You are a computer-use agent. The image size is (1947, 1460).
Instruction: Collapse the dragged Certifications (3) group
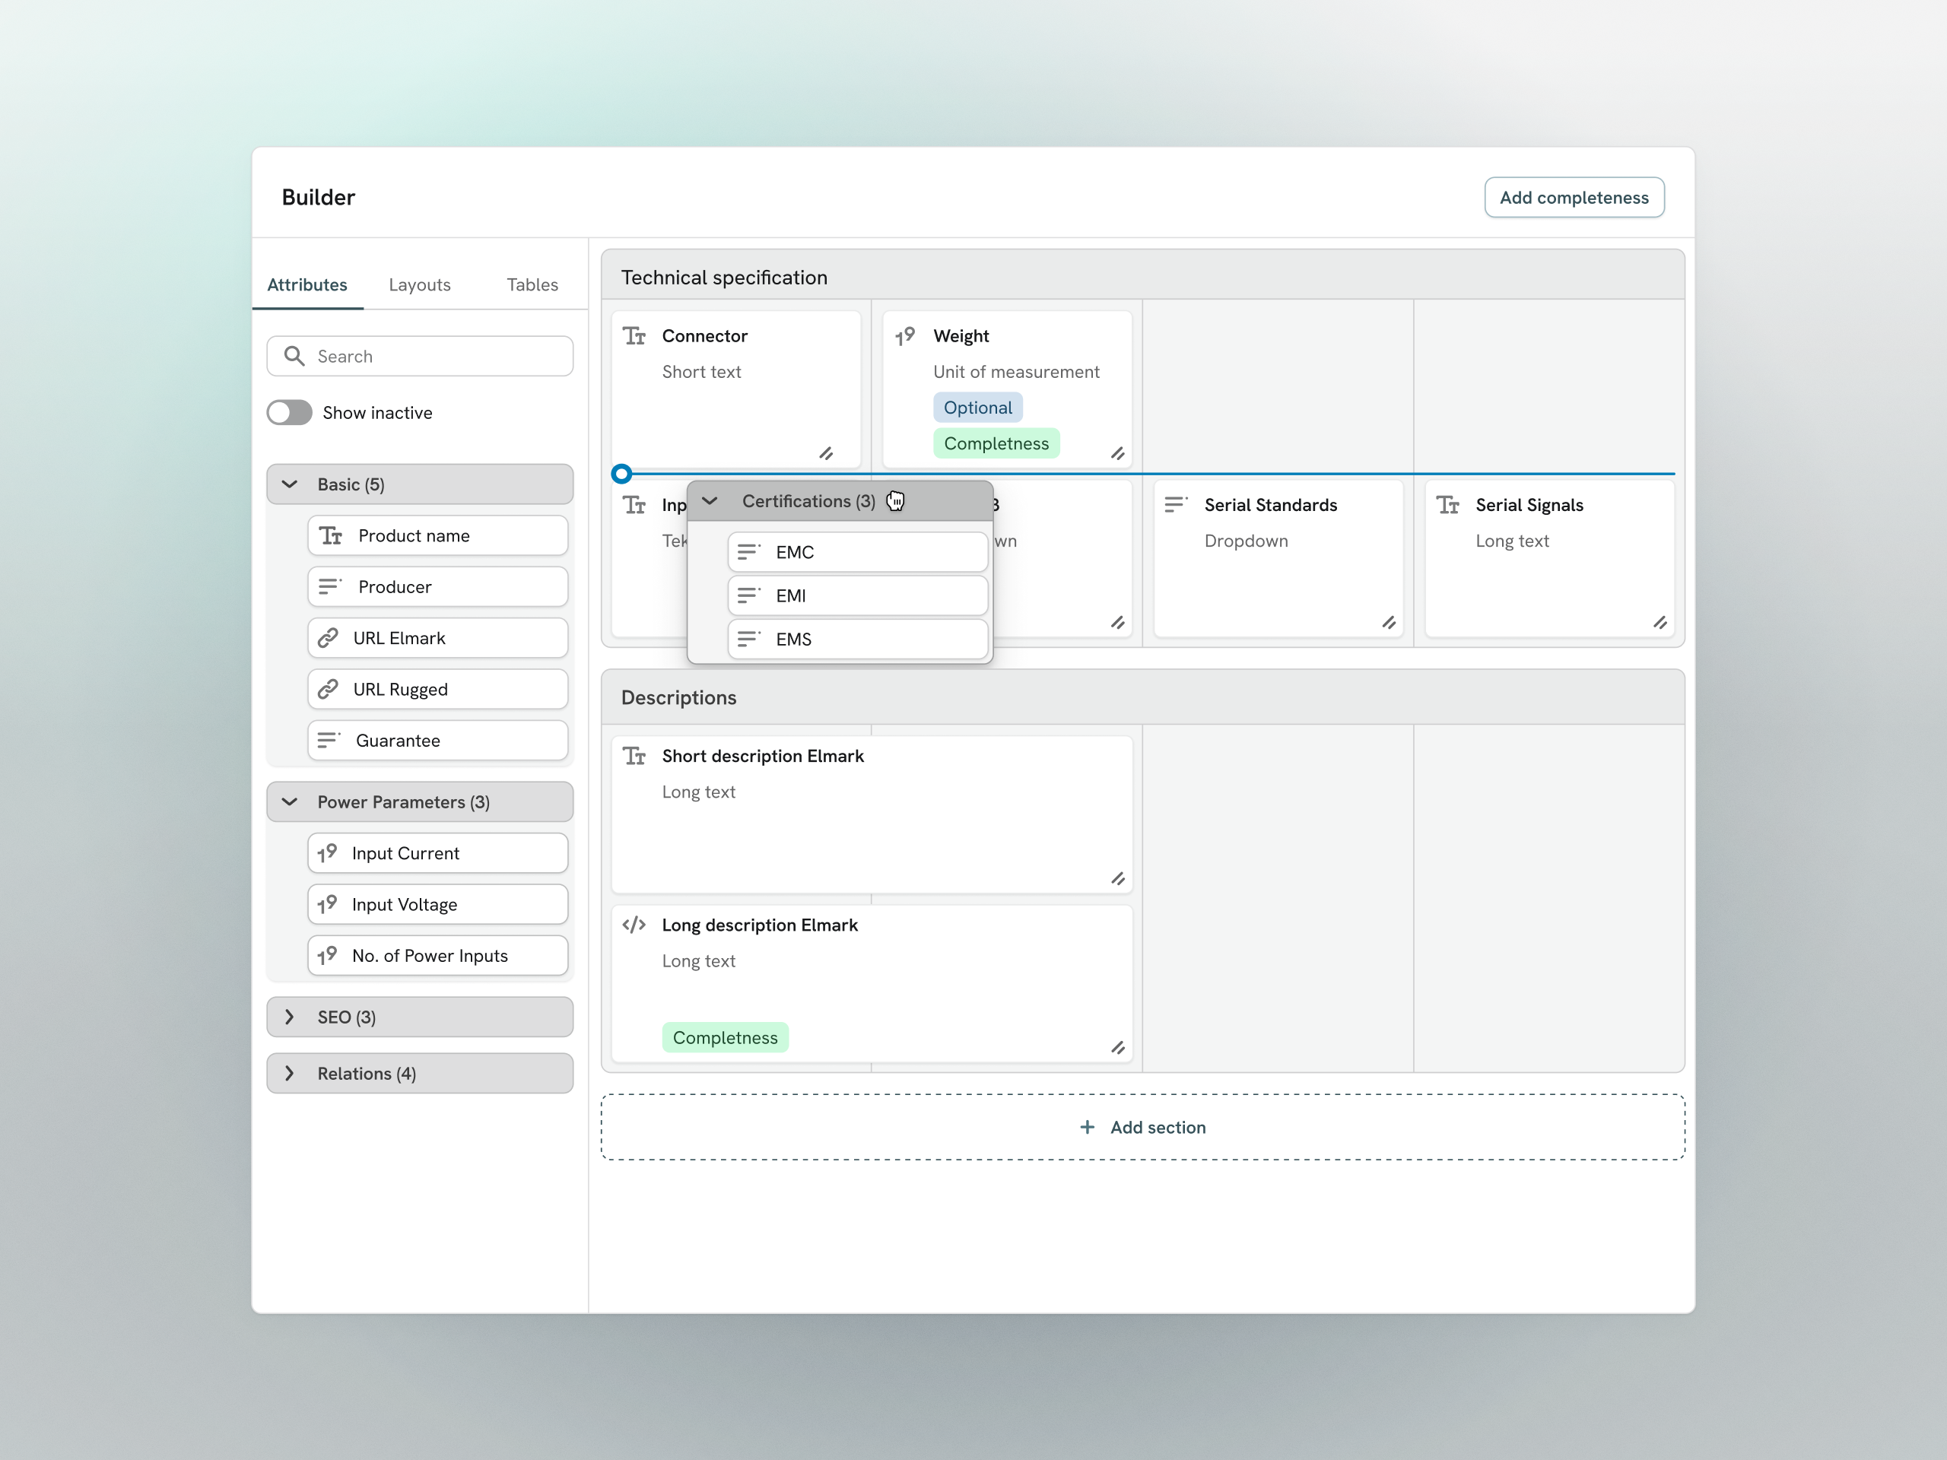tap(710, 501)
